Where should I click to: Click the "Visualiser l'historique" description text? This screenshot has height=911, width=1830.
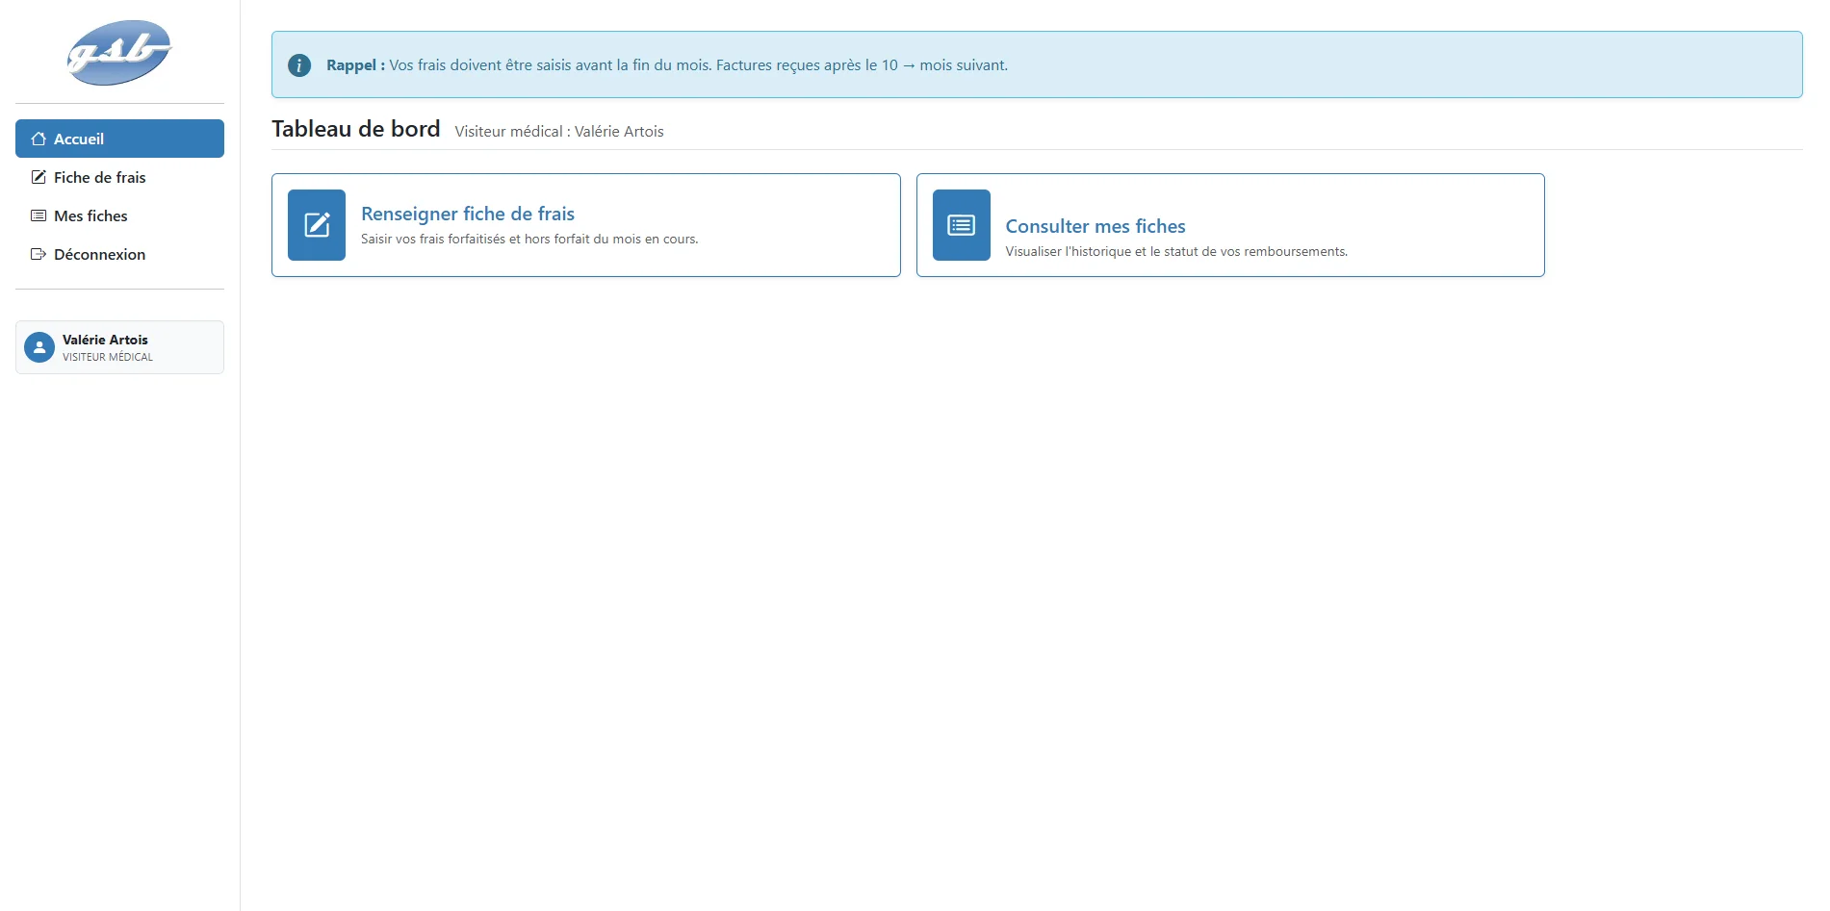(1176, 252)
